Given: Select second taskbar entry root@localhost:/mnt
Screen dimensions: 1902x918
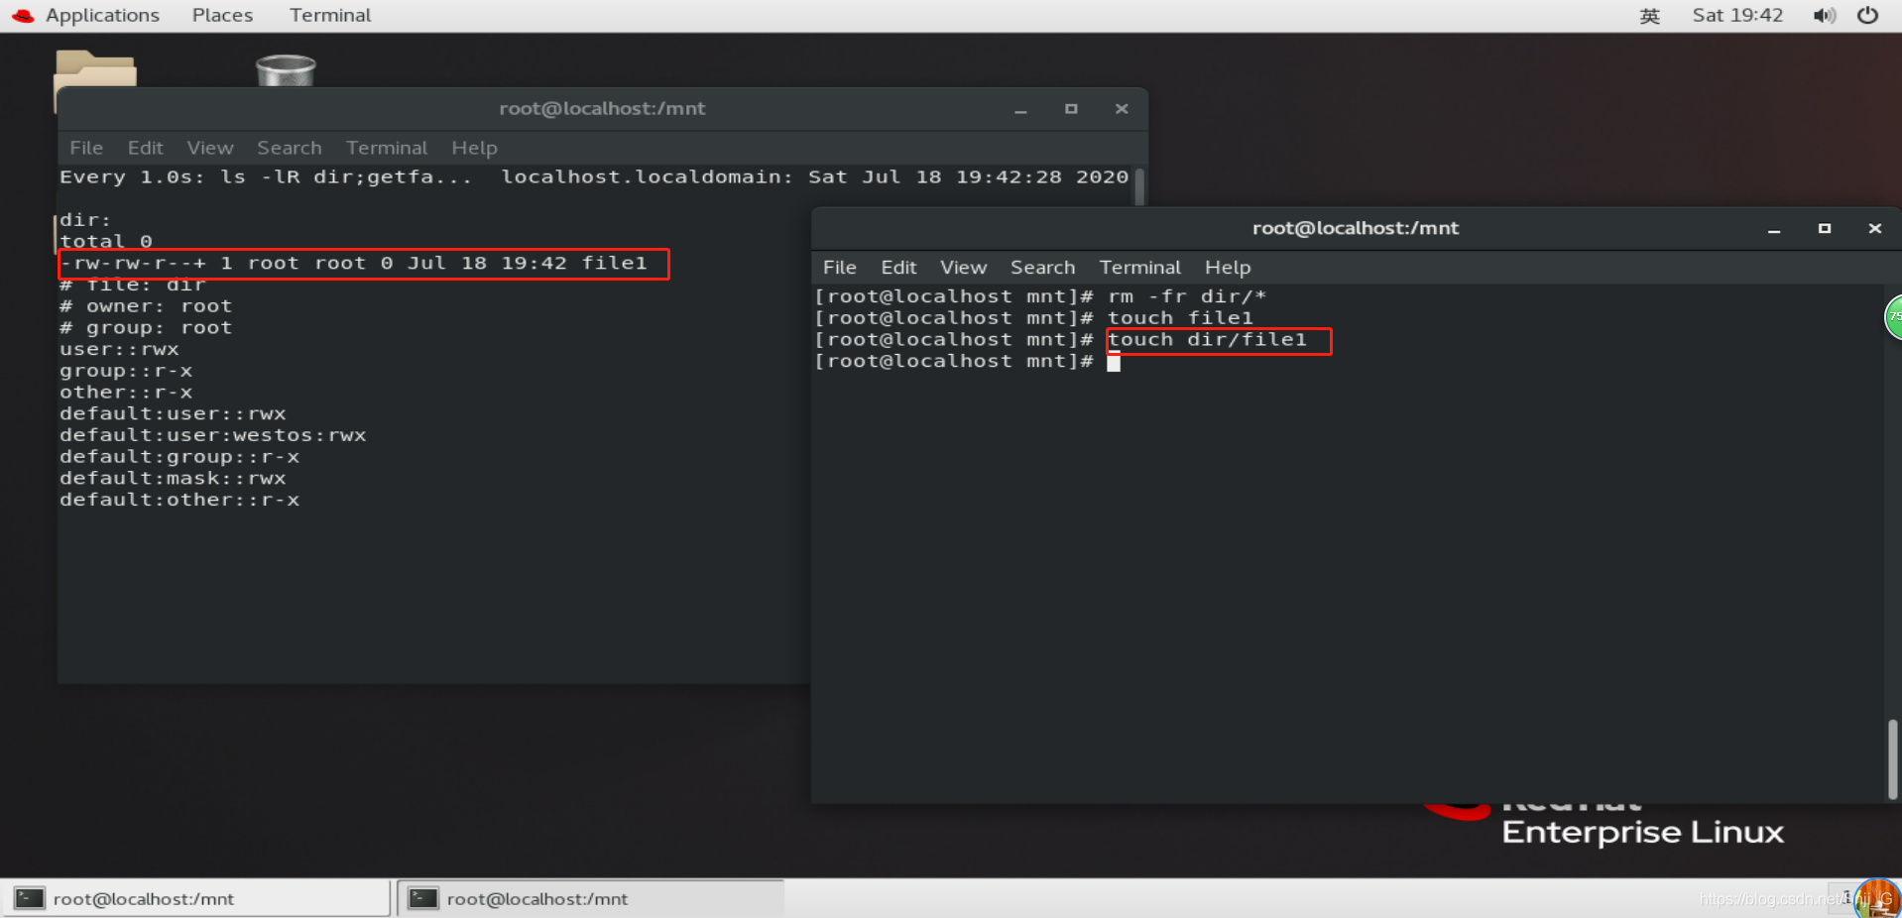Looking at the screenshot, I should (x=591, y=899).
